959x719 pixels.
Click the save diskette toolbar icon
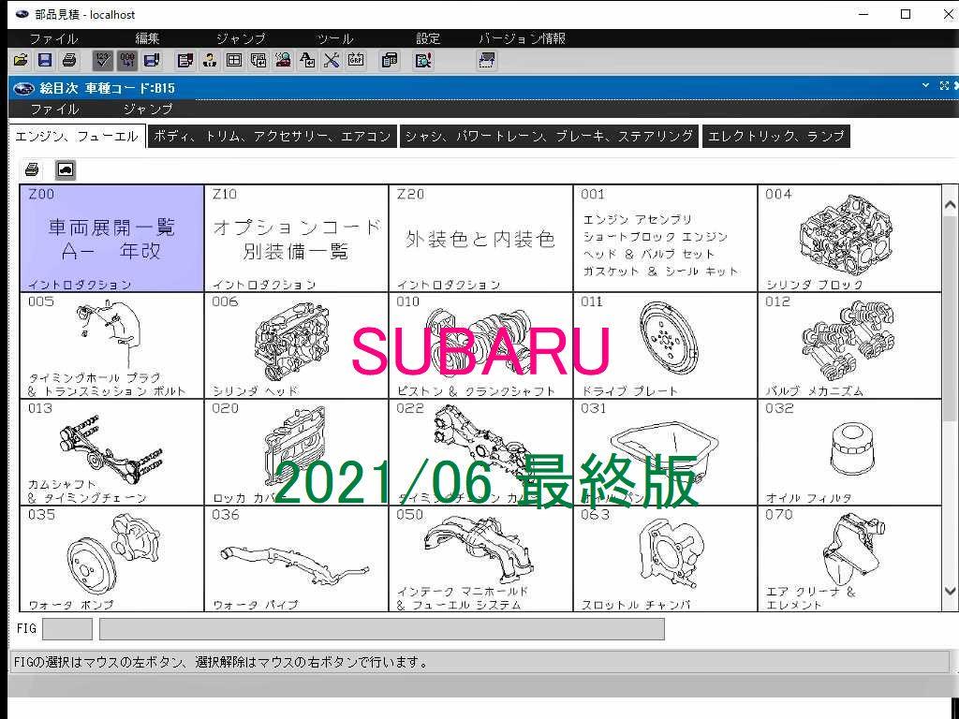[x=45, y=61]
